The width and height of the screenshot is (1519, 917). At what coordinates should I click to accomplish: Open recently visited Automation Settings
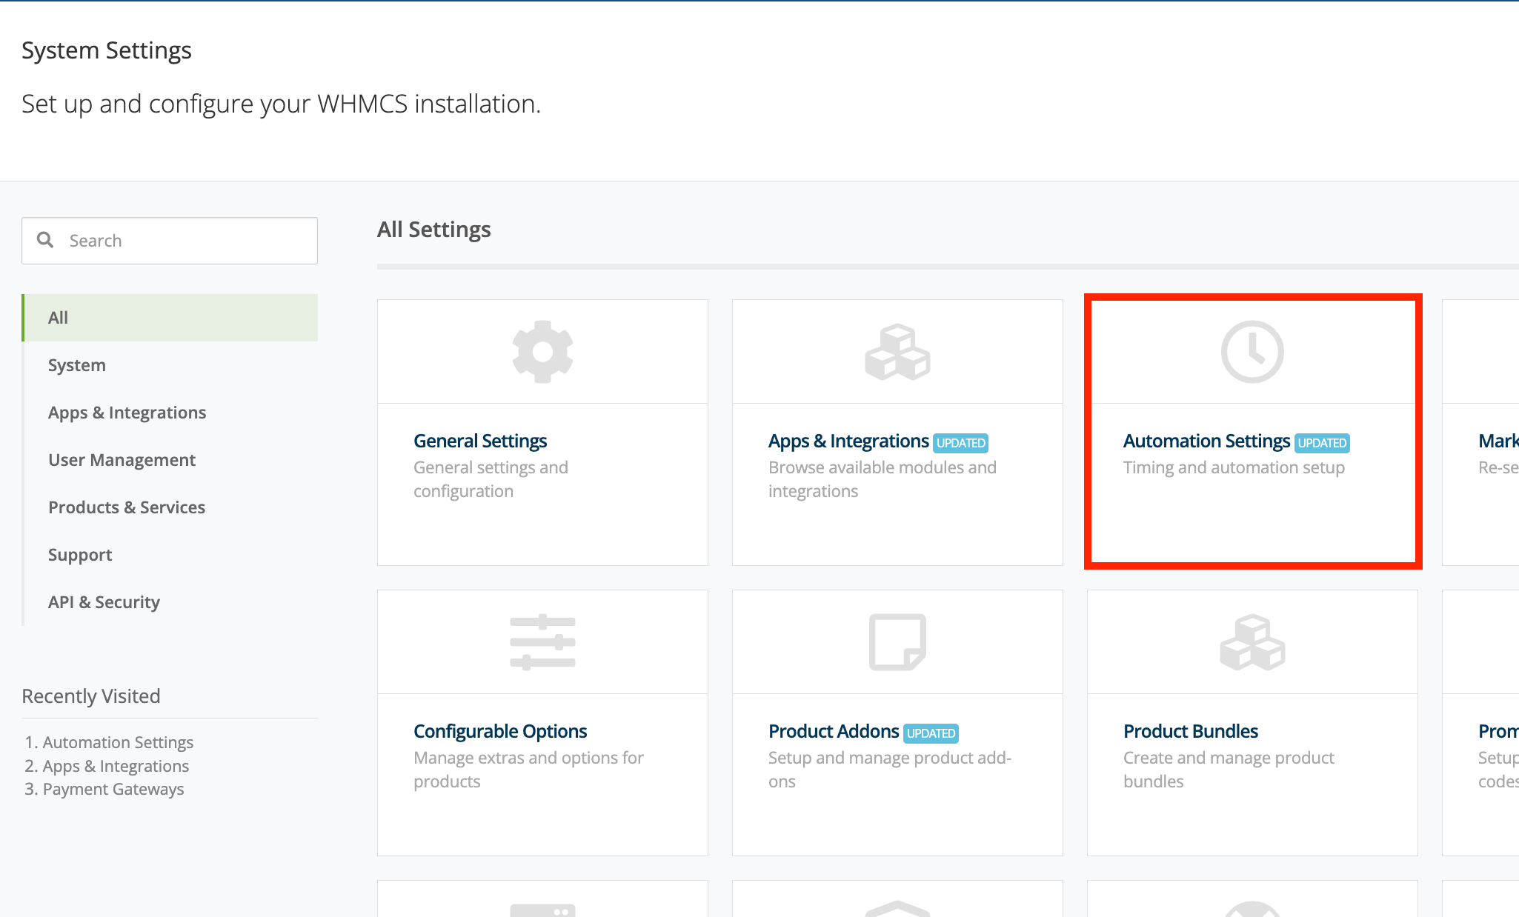(118, 742)
